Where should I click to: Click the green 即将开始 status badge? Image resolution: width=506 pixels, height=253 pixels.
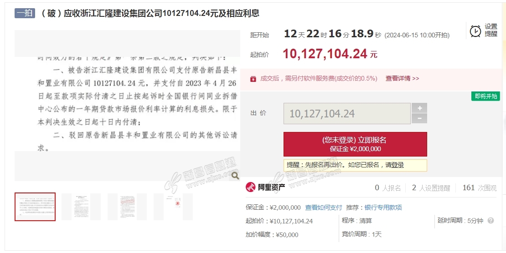coord(485,96)
